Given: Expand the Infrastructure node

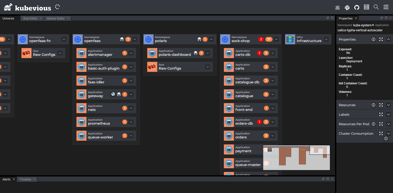Looking at the screenshot, I should click(326, 39).
